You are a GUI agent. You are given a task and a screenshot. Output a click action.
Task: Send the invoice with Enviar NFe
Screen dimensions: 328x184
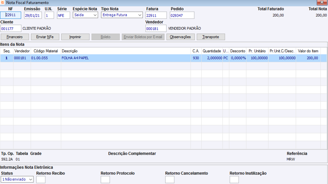click(45, 37)
